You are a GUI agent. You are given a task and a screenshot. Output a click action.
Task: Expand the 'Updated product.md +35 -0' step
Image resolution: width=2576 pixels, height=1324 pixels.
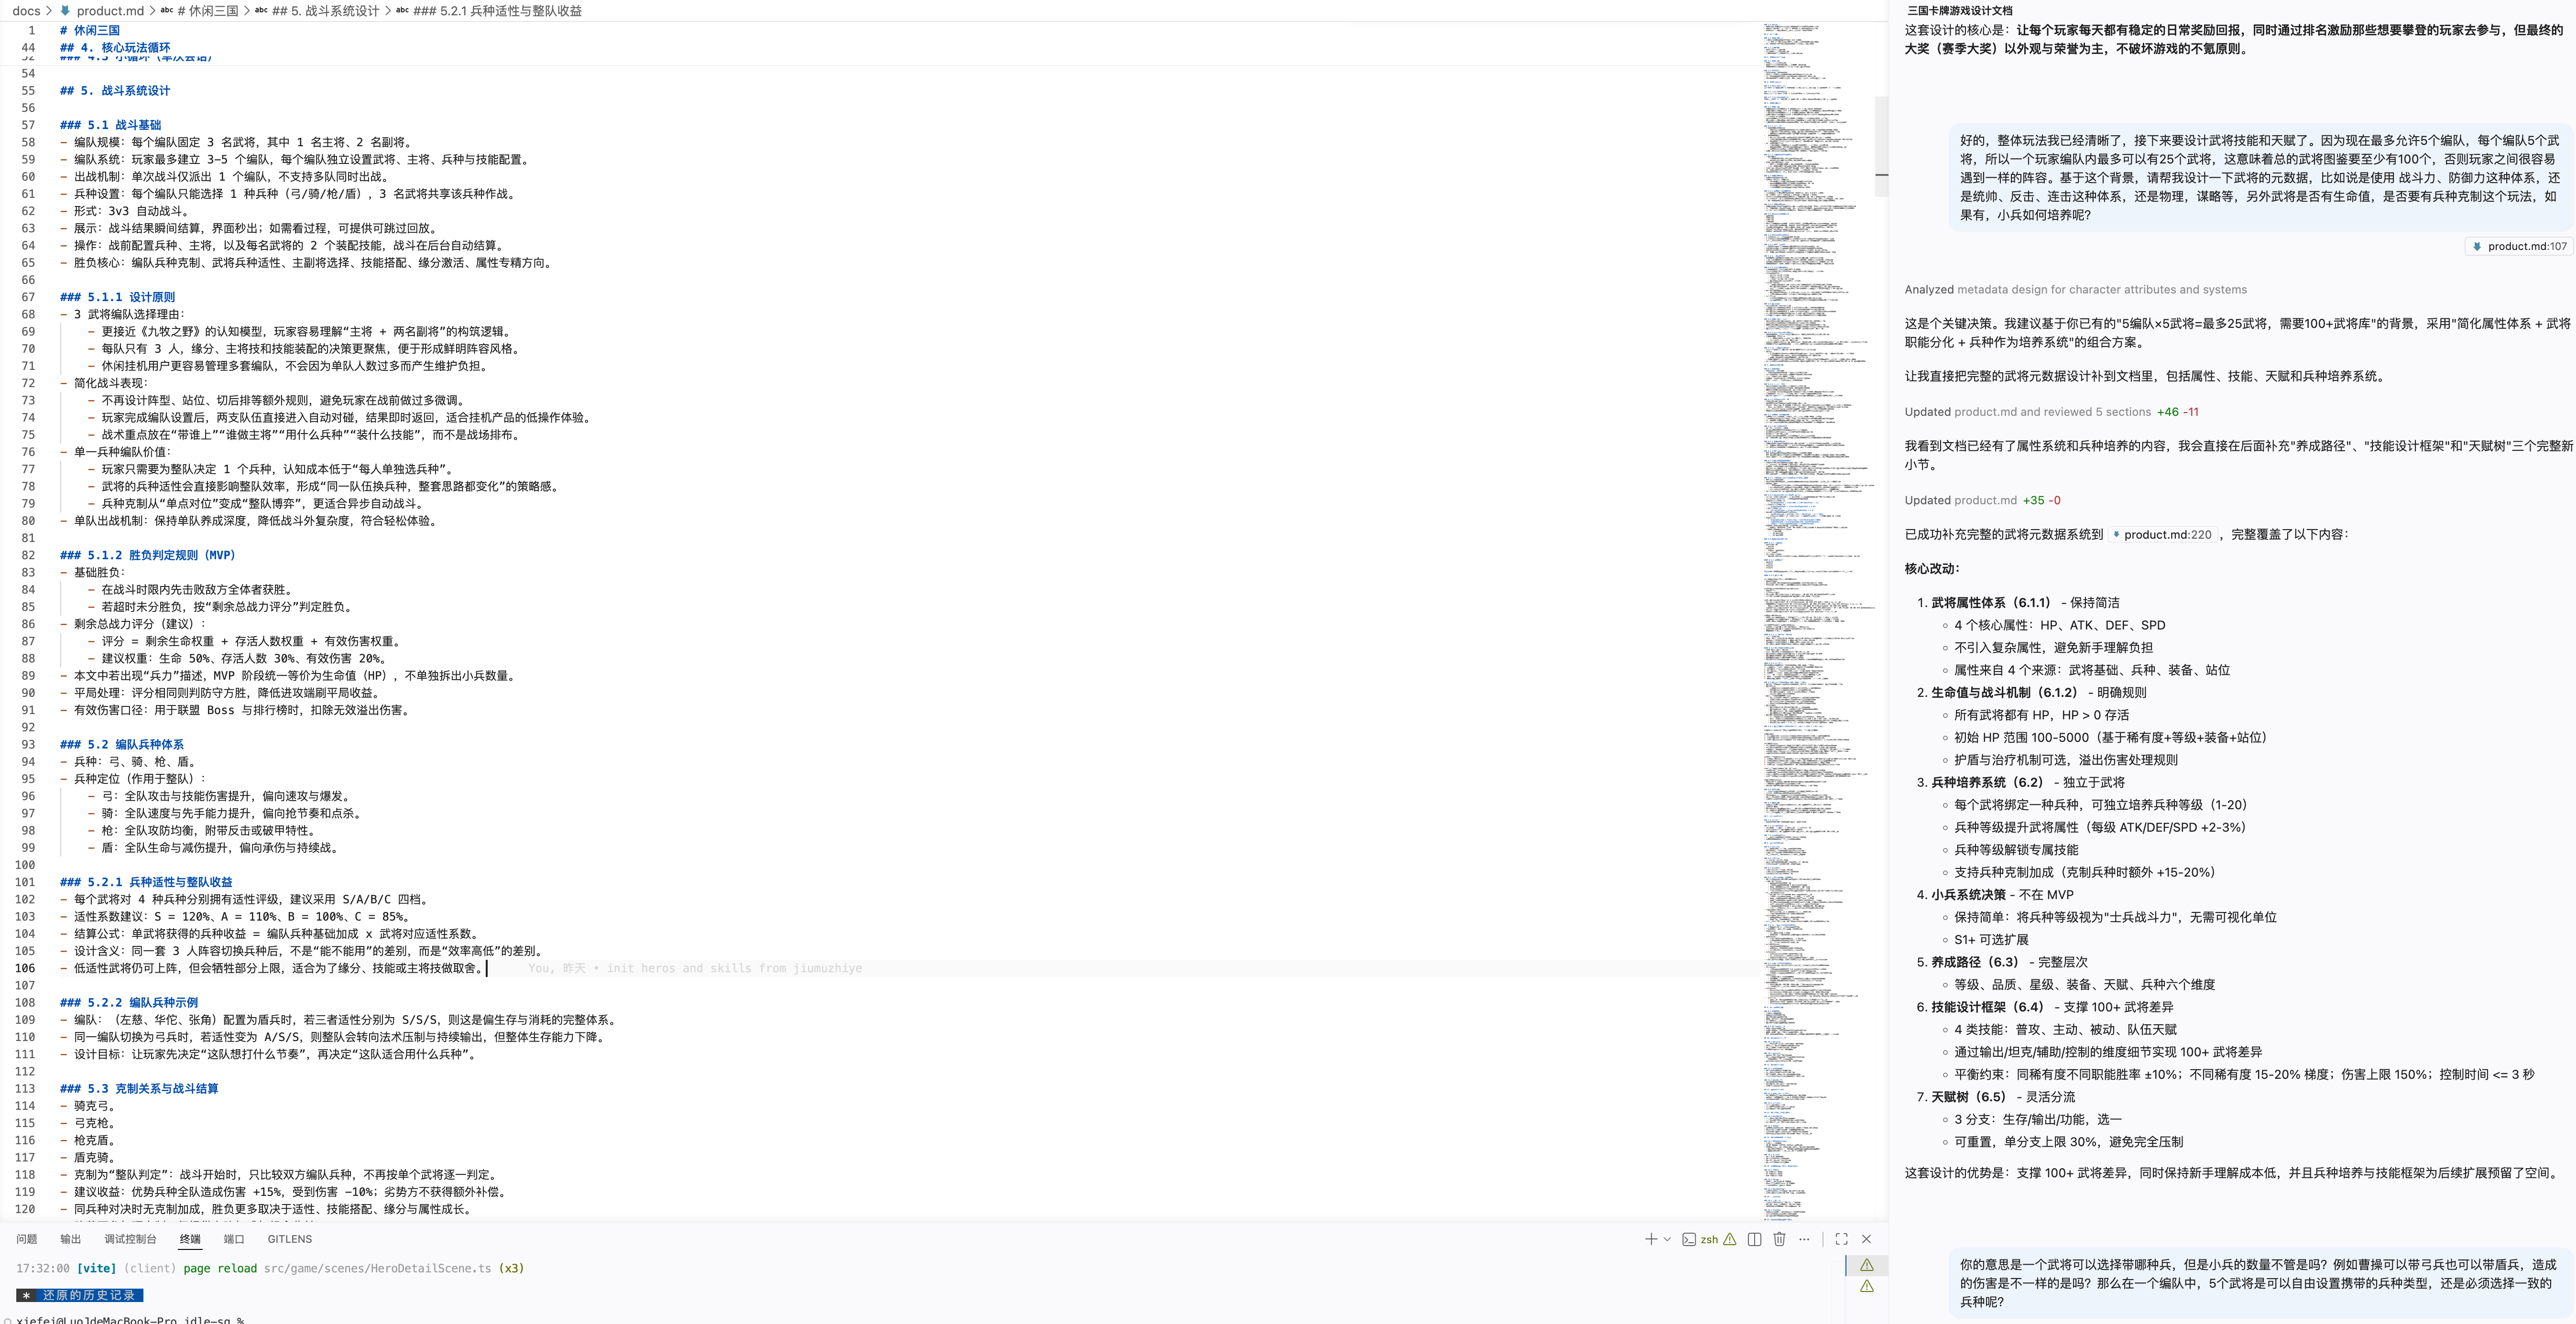pos(1982,500)
